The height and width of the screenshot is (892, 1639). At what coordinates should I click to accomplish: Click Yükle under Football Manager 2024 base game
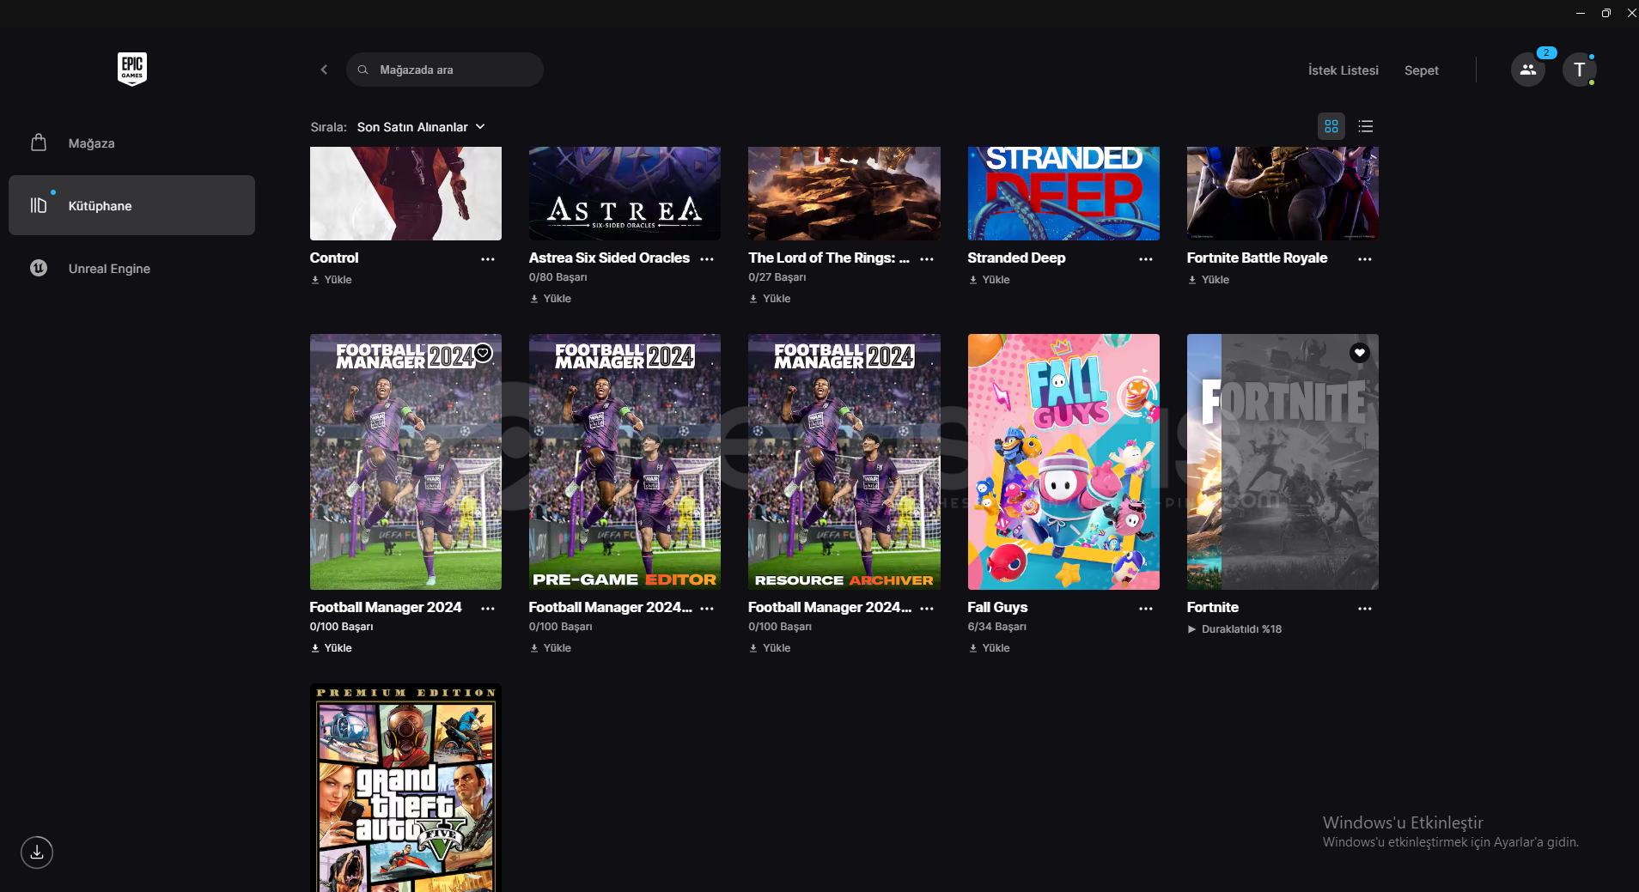point(332,648)
